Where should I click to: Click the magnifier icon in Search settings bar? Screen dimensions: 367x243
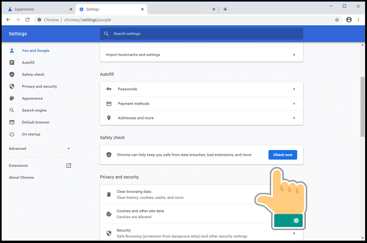[x=106, y=34]
